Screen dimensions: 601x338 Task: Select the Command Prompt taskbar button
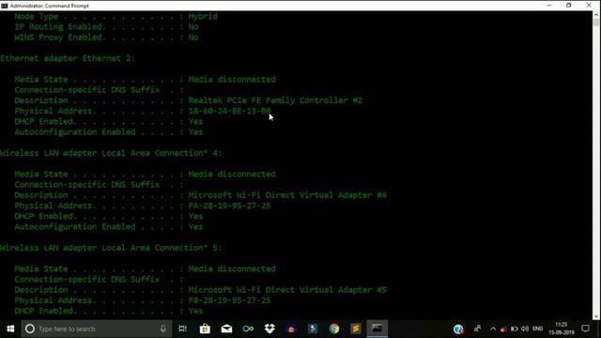coord(378,329)
